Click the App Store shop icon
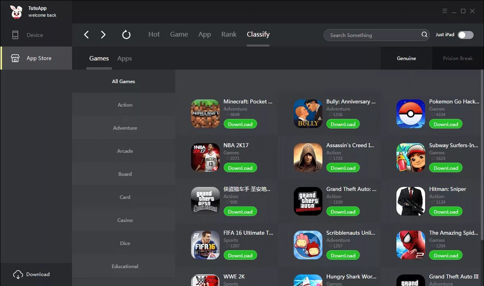This screenshot has width=484, height=286. [15, 58]
